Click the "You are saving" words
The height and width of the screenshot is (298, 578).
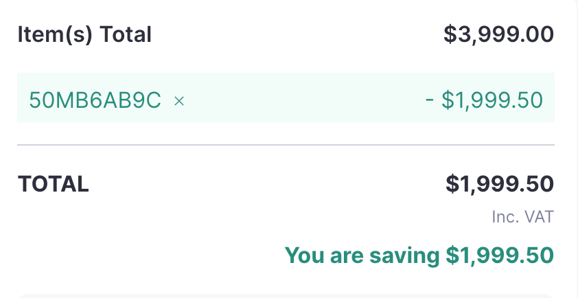coord(362,255)
